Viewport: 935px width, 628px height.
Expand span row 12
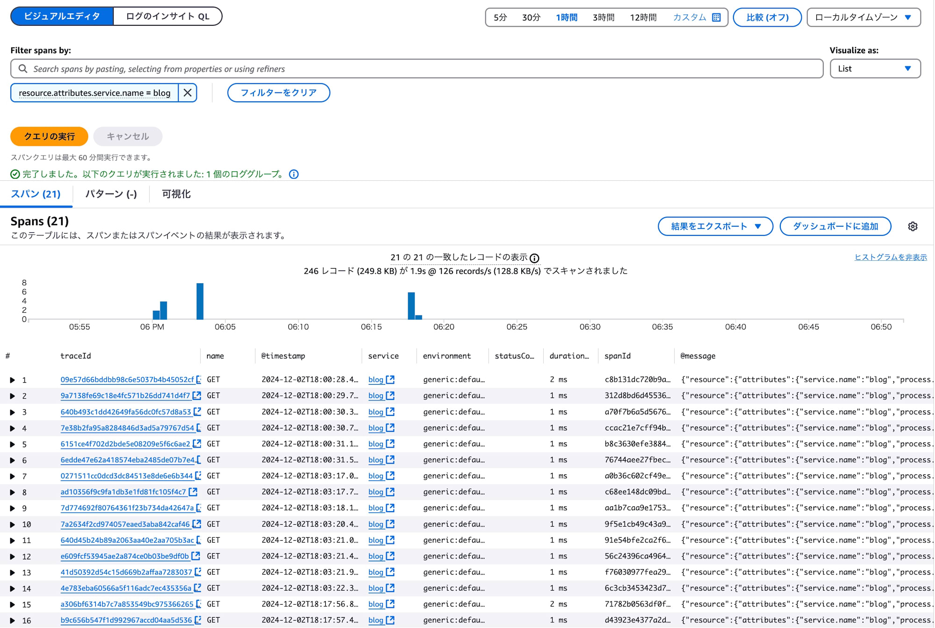[13, 557]
